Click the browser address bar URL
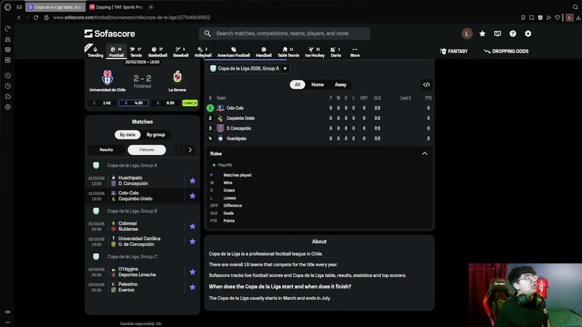Screen dimensions: 582x327 pos(131,17)
